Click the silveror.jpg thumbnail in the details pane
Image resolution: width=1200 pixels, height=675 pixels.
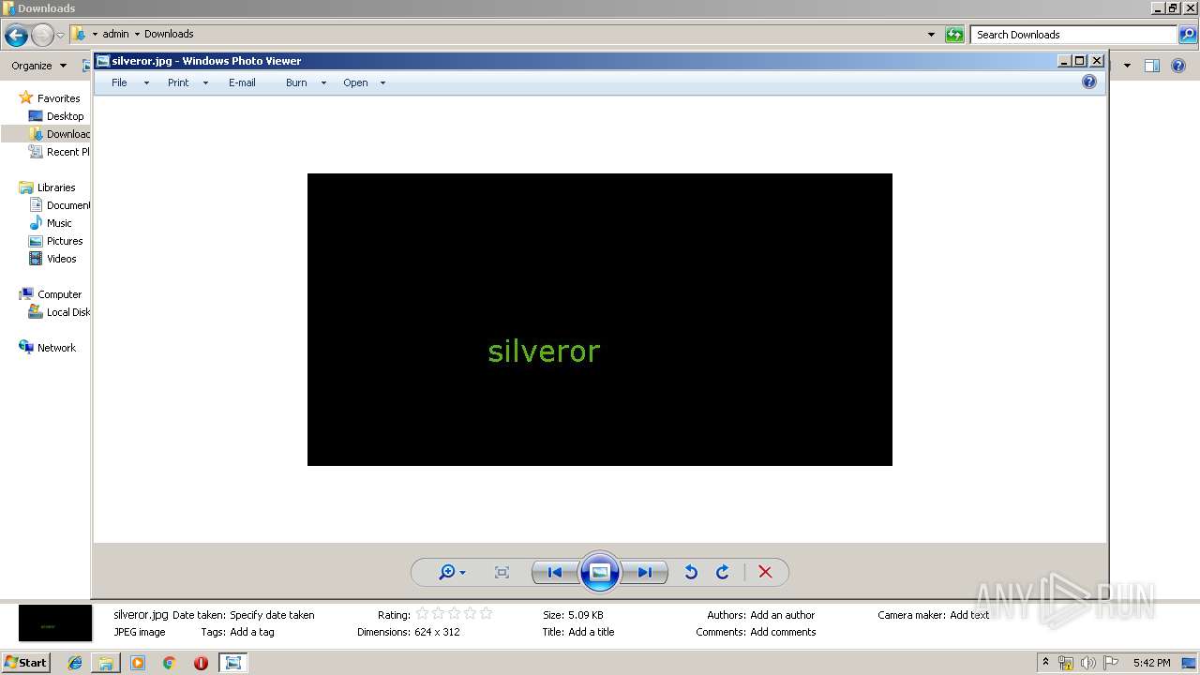(55, 623)
